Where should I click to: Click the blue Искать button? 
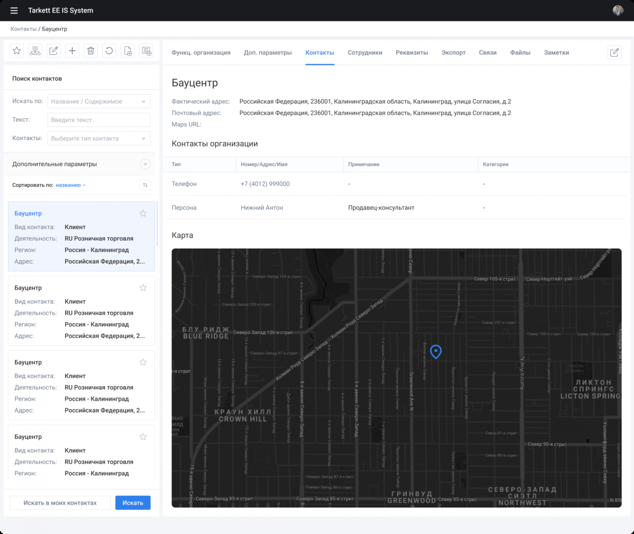(133, 503)
